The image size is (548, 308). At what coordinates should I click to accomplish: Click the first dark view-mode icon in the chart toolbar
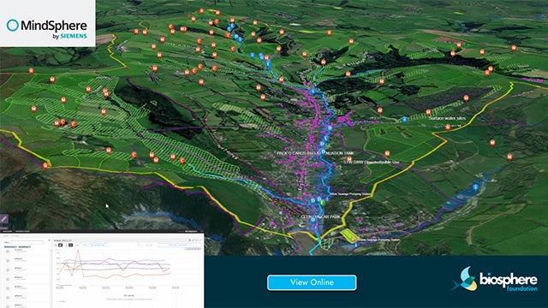pyautogui.click(x=61, y=245)
